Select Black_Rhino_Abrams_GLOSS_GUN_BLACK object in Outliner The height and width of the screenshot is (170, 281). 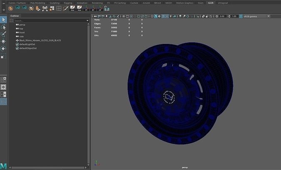(40, 40)
